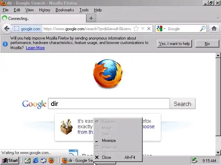Launch Firefox from the quick launch bar
Screen dimensions: 221x165
tap(51, 161)
